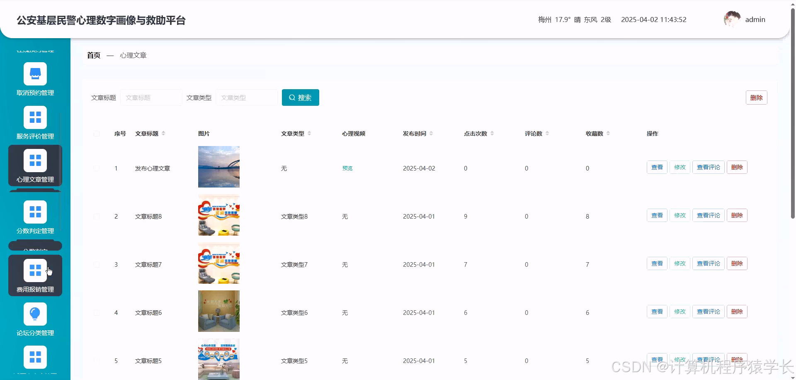Click the 文章标题 search input field
The image size is (796, 380).
151,97
